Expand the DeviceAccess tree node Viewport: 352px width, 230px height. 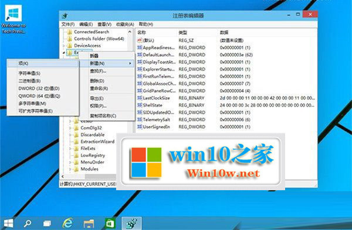coord(64,46)
